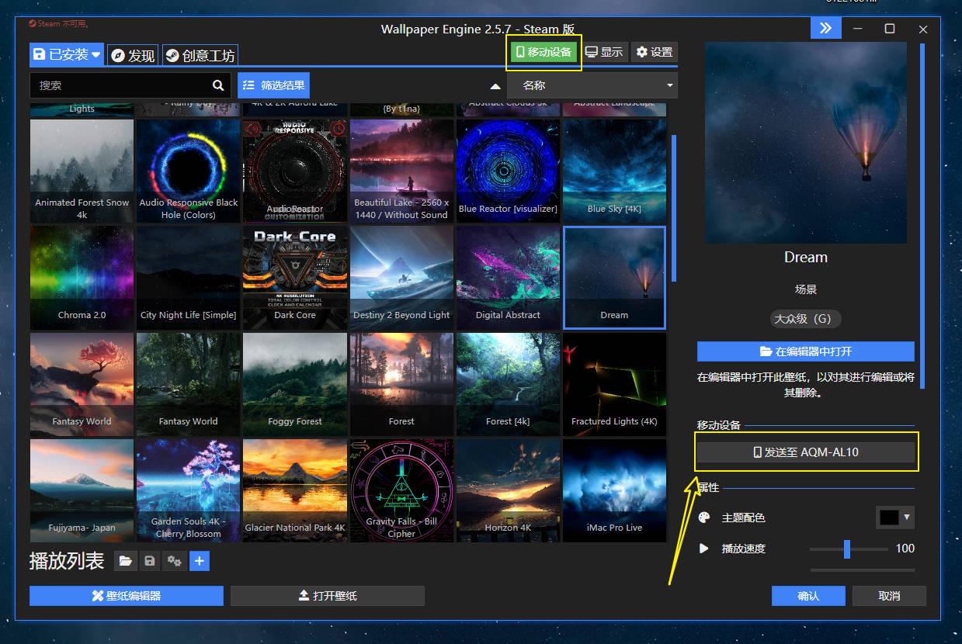Click the 在编辑器中打开 button
962x644 pixels.
coord(805,351)
